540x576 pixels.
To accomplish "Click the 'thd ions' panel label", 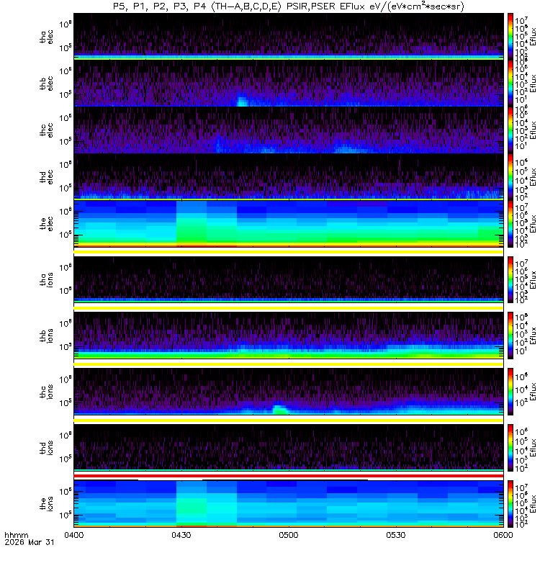I will click(x=46, y=448).
